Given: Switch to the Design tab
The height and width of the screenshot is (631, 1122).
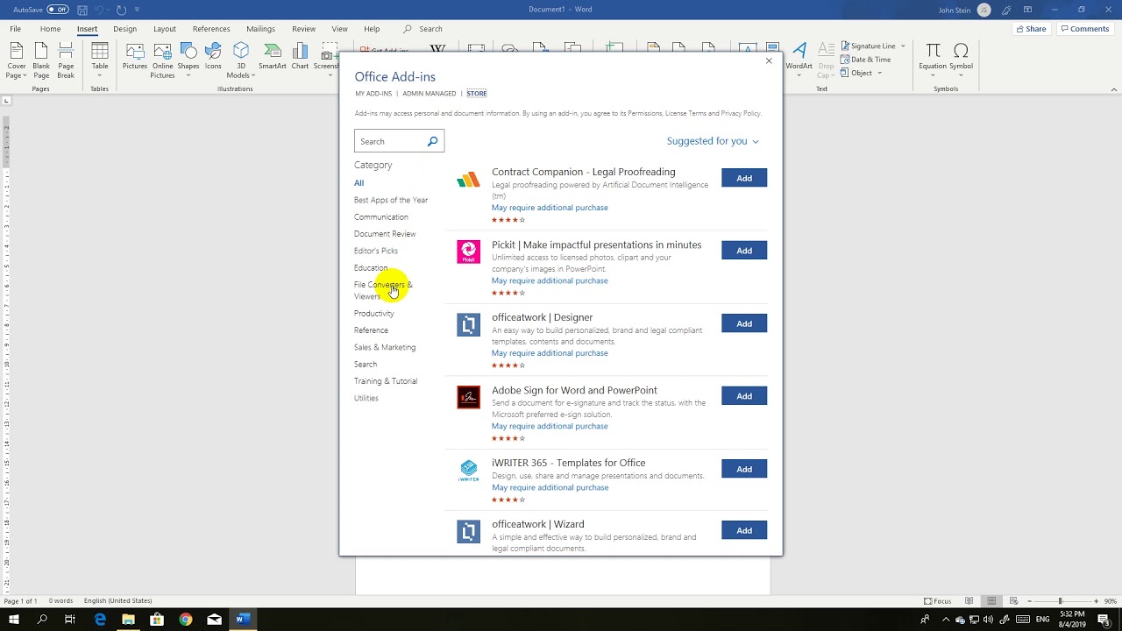Looking at the screenshot, I should [x=124, y=29].
